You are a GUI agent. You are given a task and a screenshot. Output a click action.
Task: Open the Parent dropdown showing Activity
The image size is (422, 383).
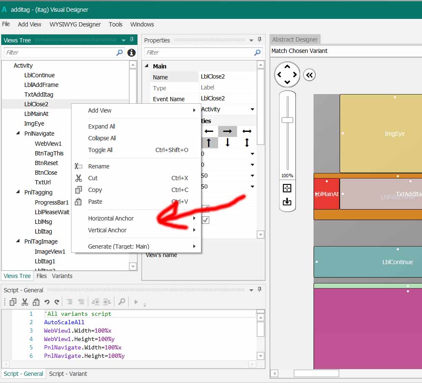(252, 109)
